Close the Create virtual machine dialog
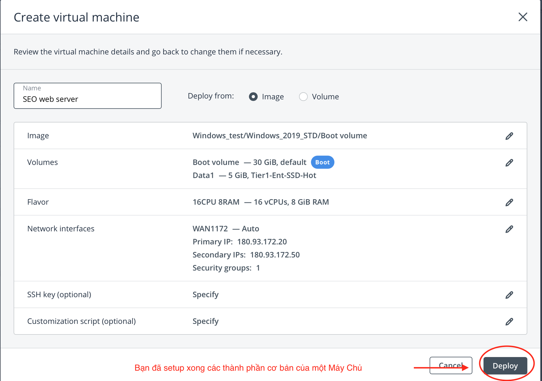542x381 pixels. (x=523, y=17)
